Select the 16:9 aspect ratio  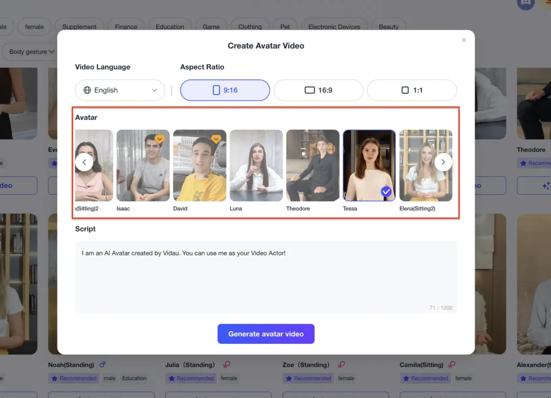[x=319, y=90]
